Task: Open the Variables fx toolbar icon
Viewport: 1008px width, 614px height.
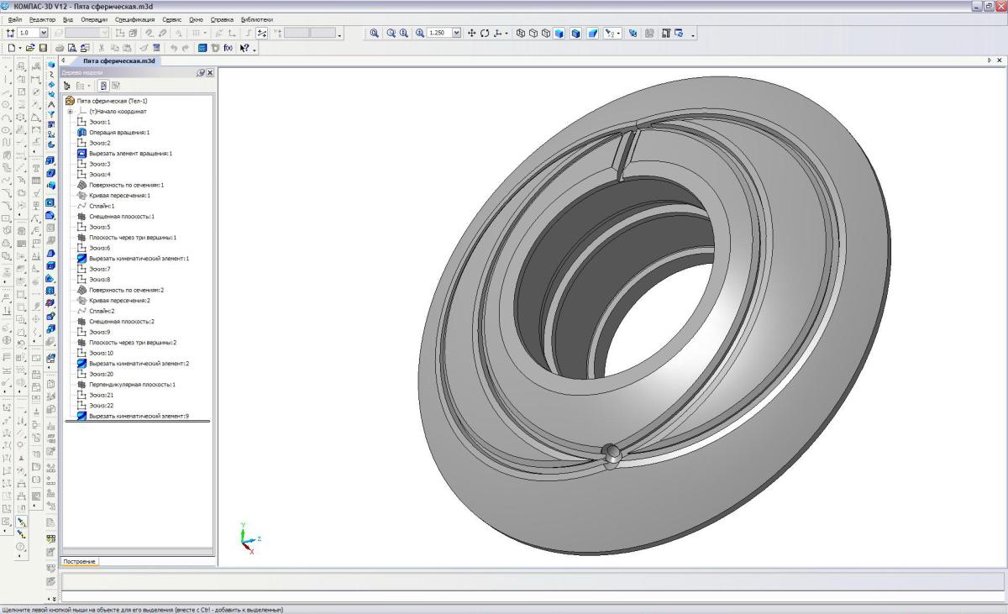Action: (x=228, y=49)
